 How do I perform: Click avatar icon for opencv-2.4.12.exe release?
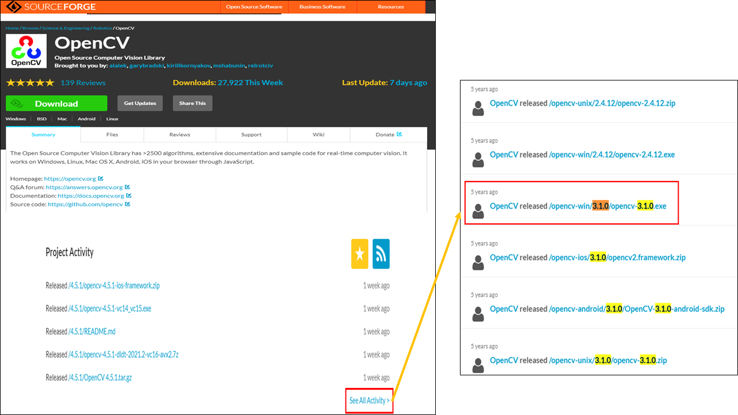pos(478,159)
